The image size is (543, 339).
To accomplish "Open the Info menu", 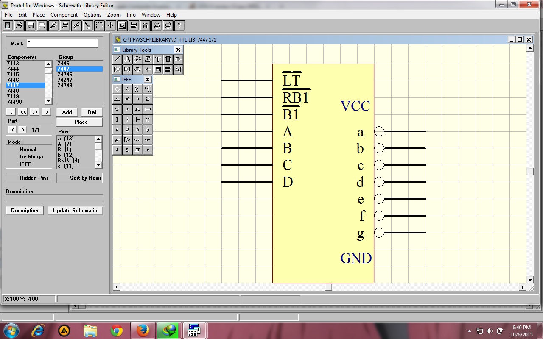I will click(x=131, y=14).
